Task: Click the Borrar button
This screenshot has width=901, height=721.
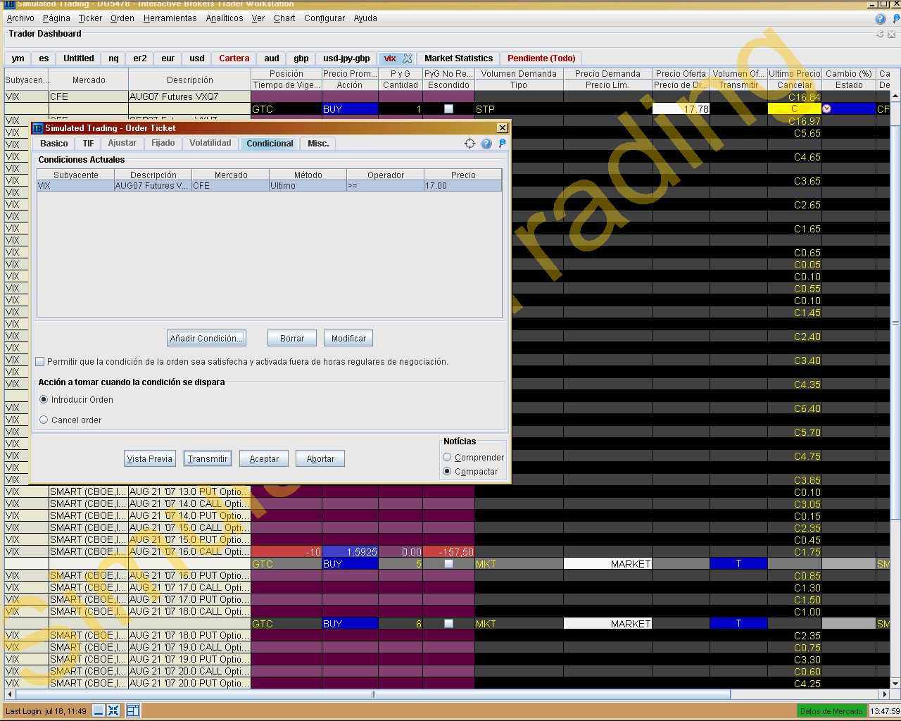Action: point(292,339)
